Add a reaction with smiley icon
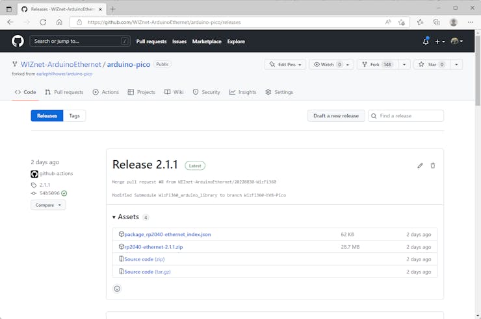The image size is (481, 319). (x=117, y=289)
